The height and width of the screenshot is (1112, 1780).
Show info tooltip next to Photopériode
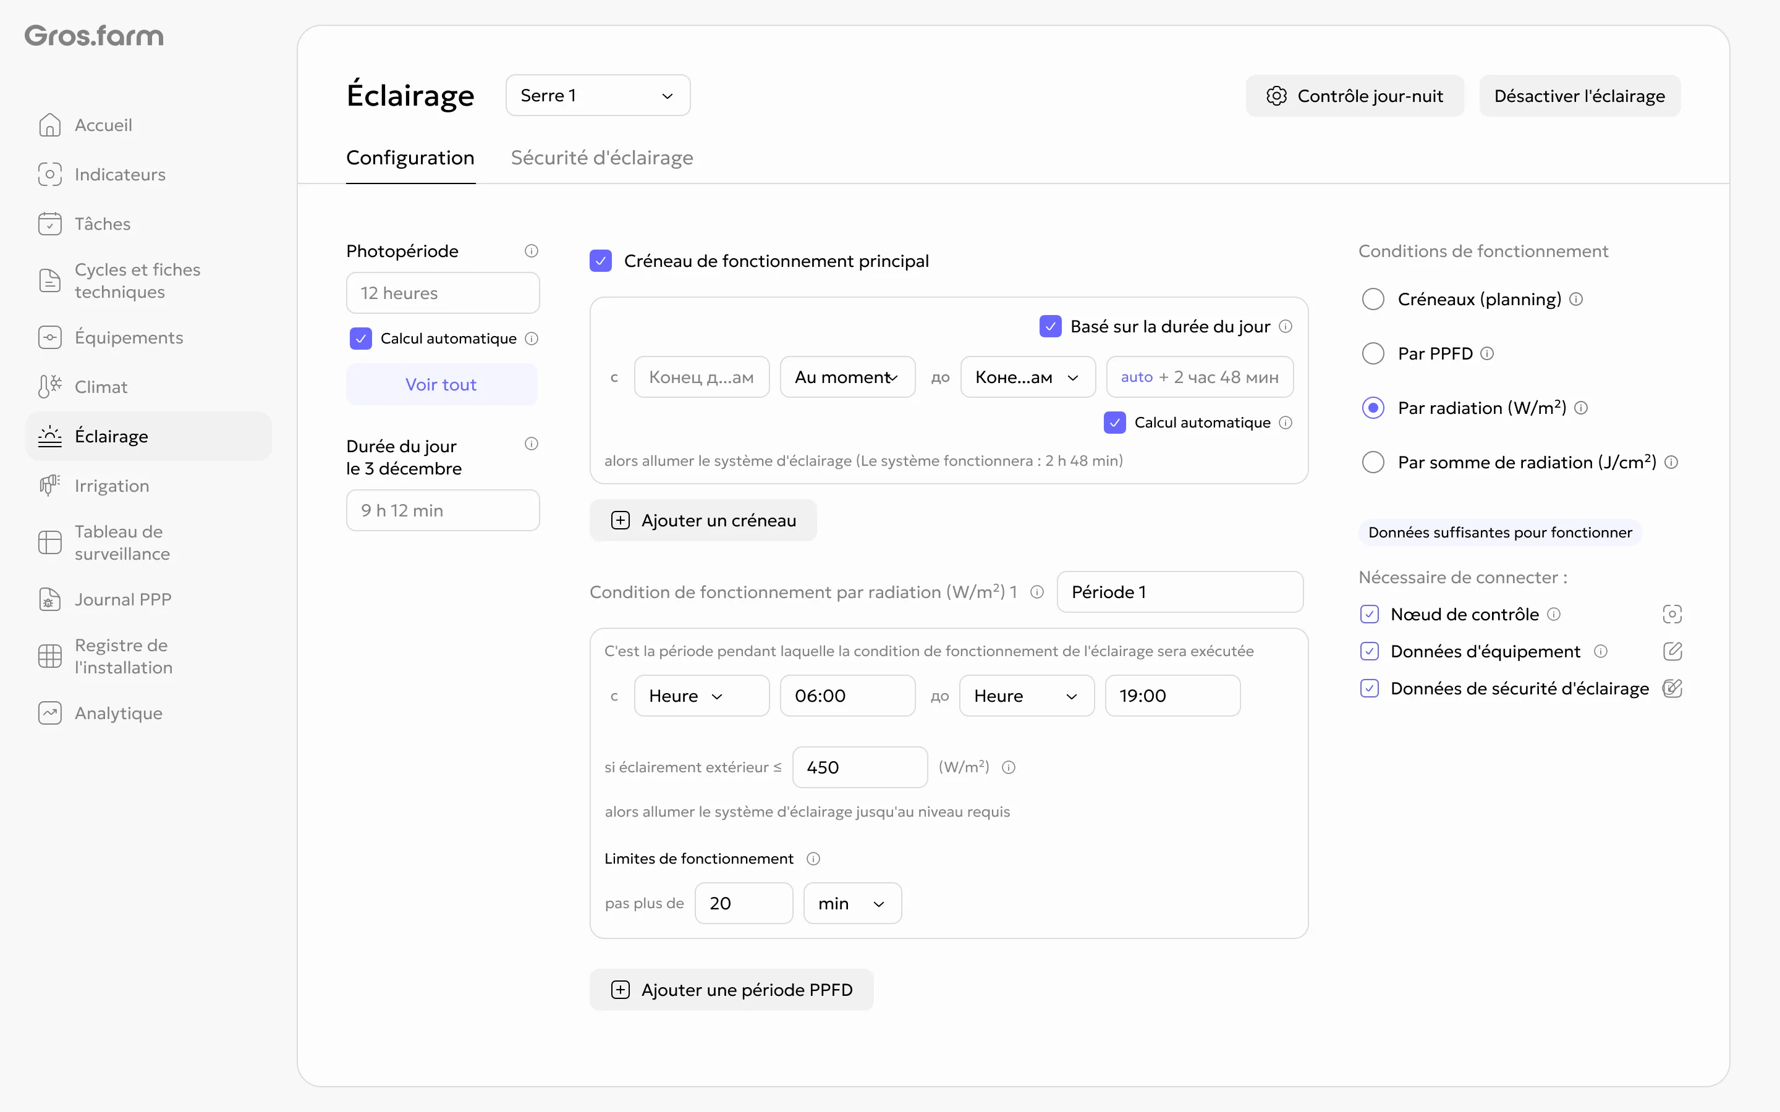pyautogui.click(x=531, y=251)
